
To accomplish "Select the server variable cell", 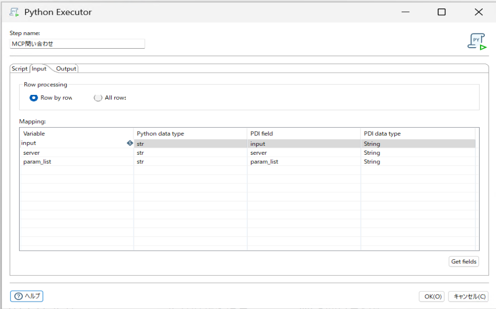I will 77,153.
